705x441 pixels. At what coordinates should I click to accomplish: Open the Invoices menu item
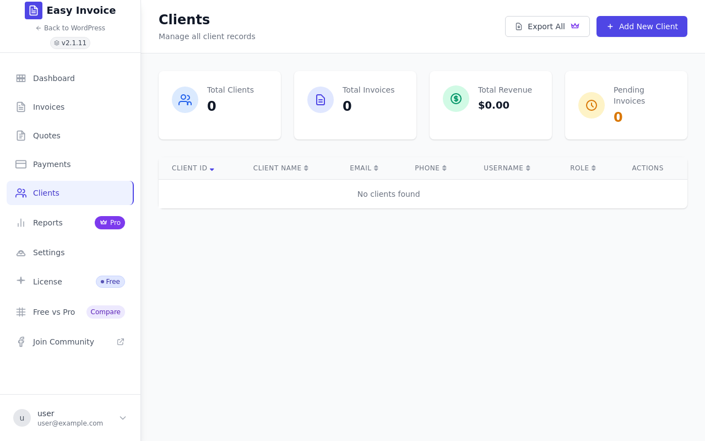point(70,107)
